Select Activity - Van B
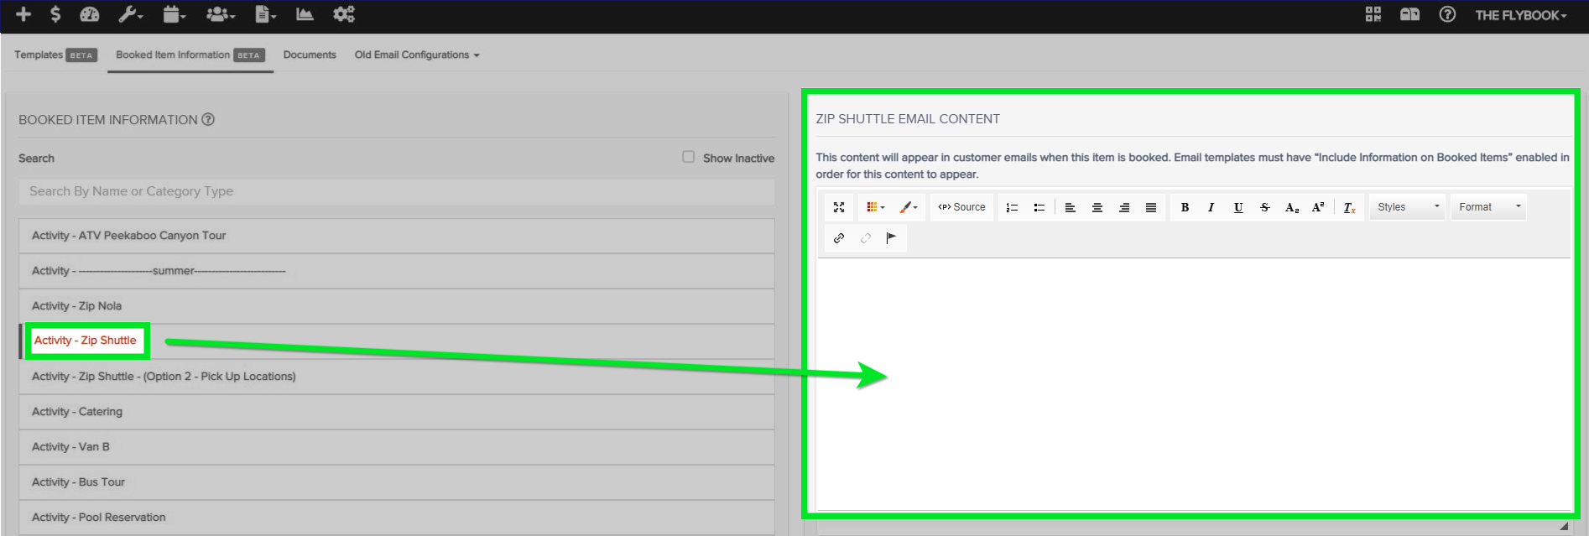1589x536 pixels. tap(397, 447)
